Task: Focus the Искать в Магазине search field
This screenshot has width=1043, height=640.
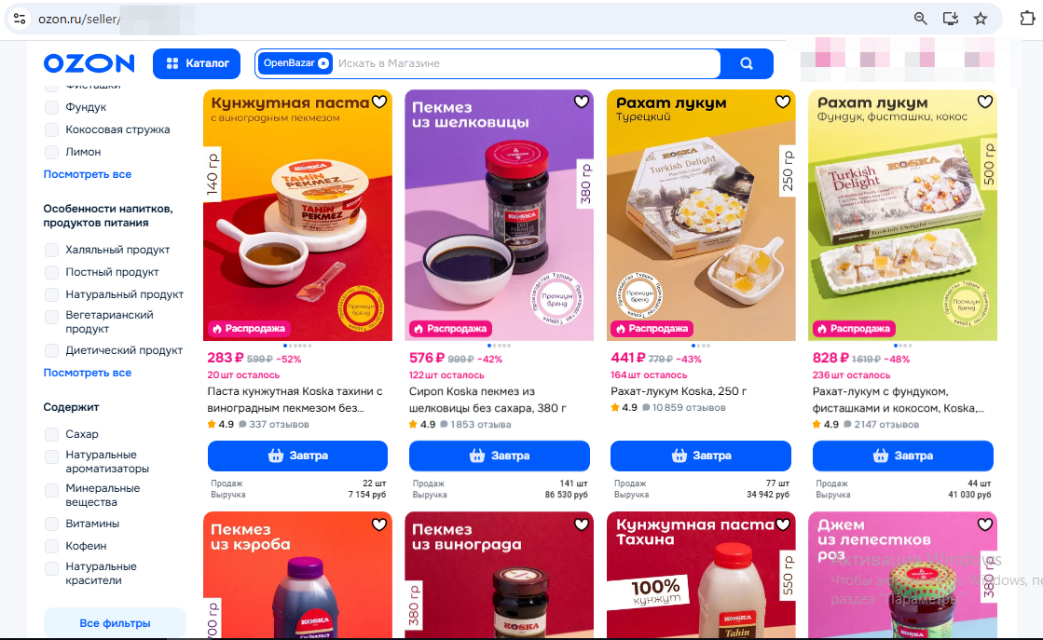Action: [526, 63]
